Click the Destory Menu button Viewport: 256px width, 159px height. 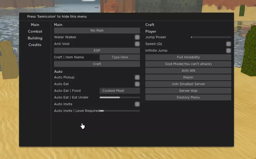coord(188,97)
